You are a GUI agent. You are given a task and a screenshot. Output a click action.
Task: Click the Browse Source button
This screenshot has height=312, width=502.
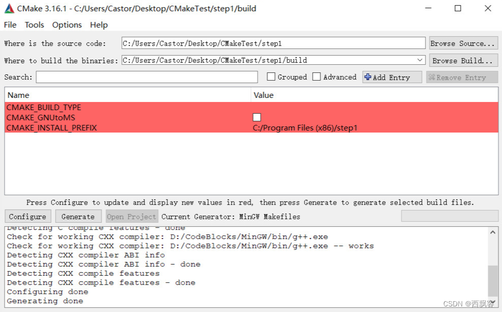click(x=463, y=43)
